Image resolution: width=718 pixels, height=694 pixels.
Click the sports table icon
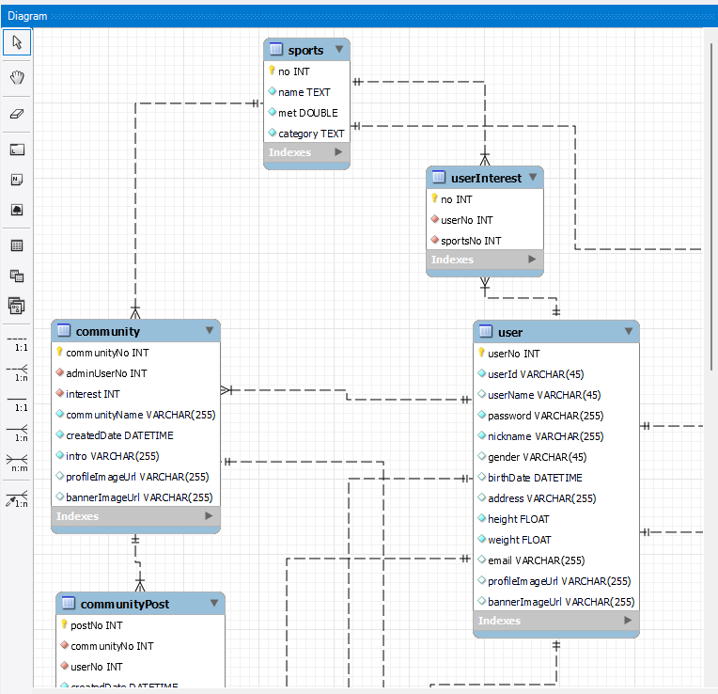click(276, 49)
